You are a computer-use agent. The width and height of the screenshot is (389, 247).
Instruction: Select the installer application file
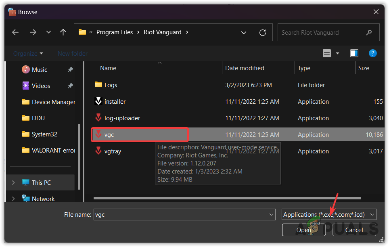[115, 102]
